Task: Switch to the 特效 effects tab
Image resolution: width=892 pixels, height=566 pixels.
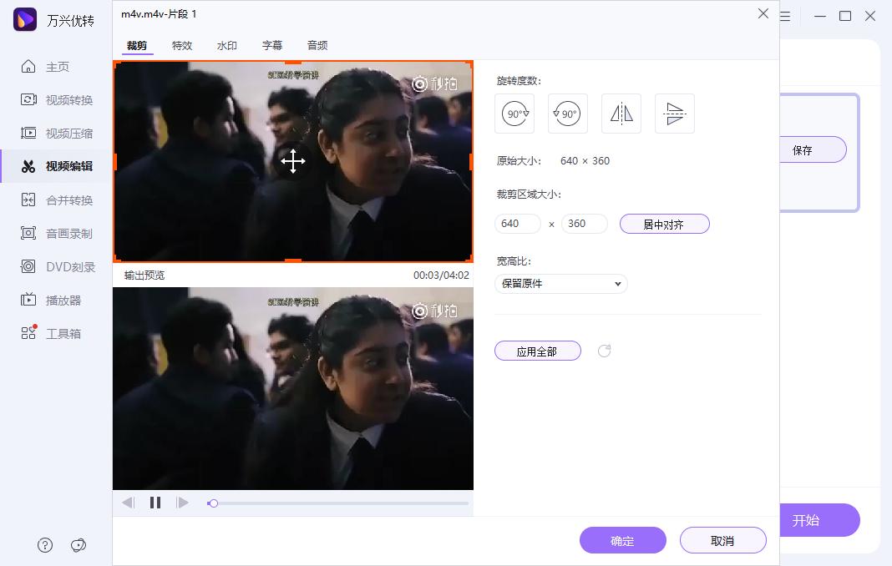Action: (182, 45)
